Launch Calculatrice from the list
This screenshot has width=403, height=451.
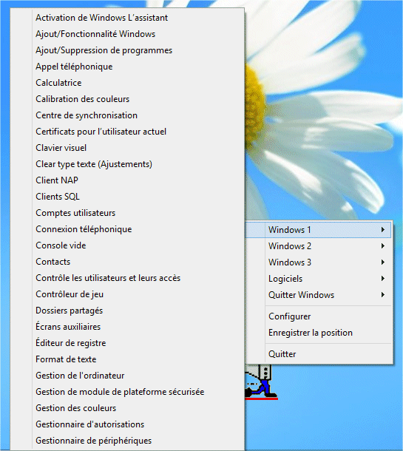click(x=127, y=83)
